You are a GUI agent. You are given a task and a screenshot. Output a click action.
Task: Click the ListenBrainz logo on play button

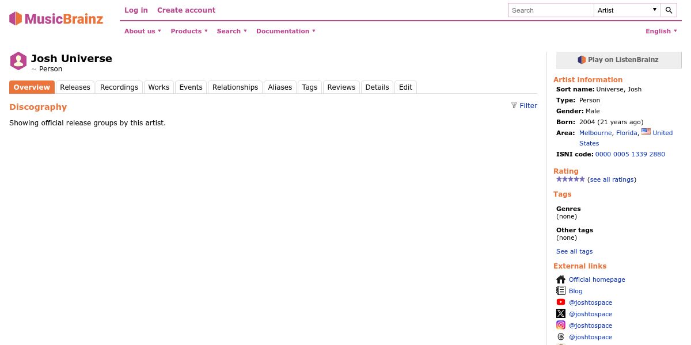[582, 60]
